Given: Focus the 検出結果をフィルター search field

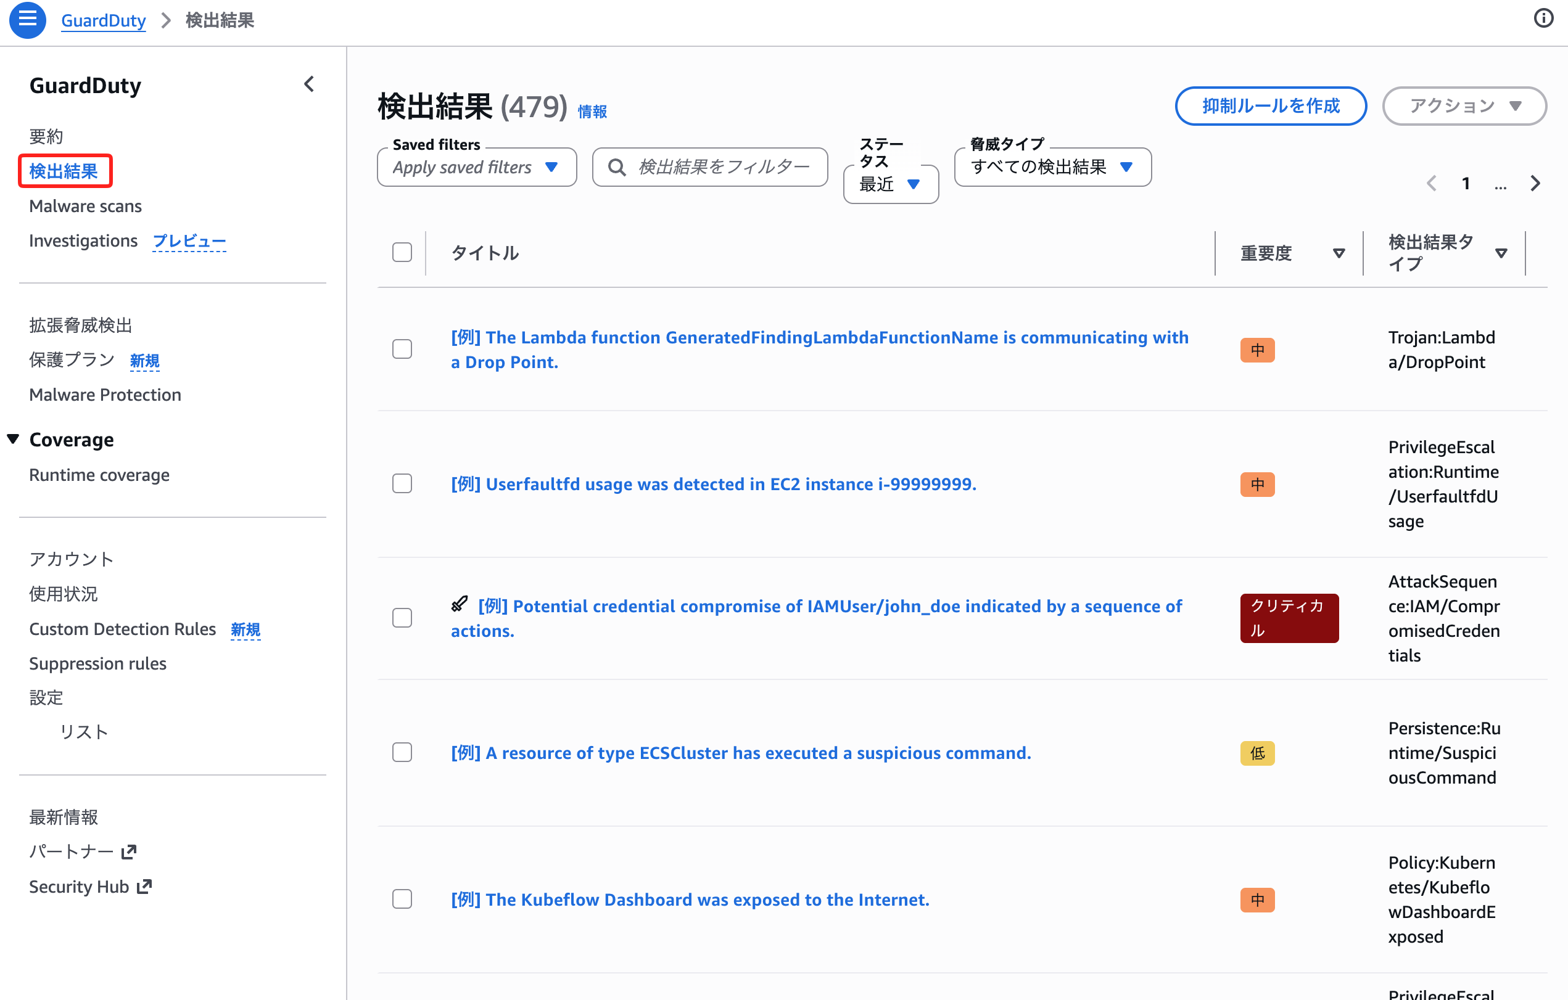Looking at the screenshot, I should pyautogui.click(x=710, y=167).
